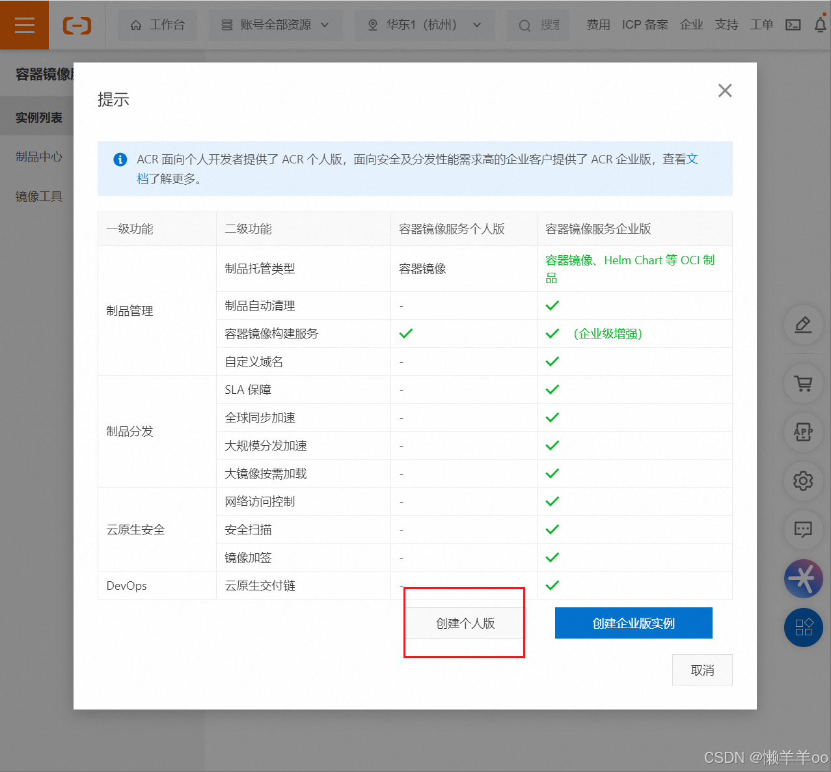Click the Alibaba Cloud logo icon
The width and height of the screenshot is (831, 772).
(x=77, y=25)
